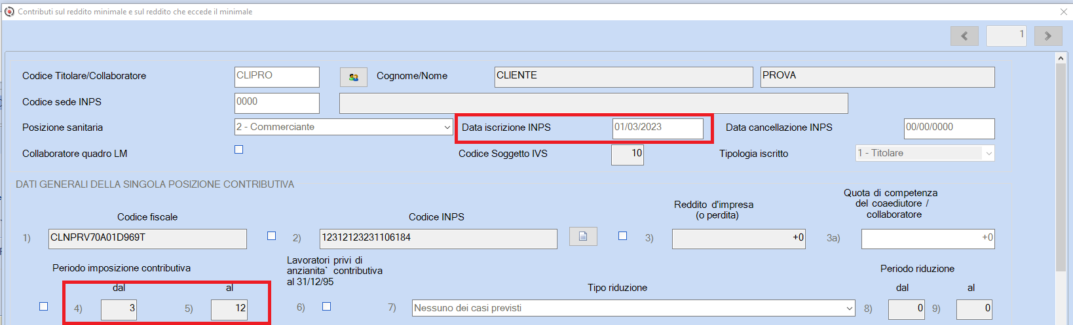Click DATI GENERALI DELLA SINGOLA POSIZIONE CONTRIBUTIVA heading

155,184
